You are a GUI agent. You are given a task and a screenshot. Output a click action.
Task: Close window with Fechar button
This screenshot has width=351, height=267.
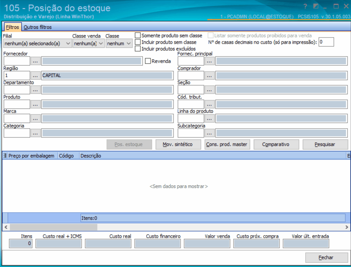[326, 258]
